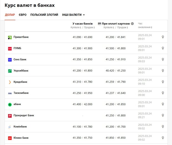Click the Кредобанк location pin
172x145 pixels.
tap(163, 82)
